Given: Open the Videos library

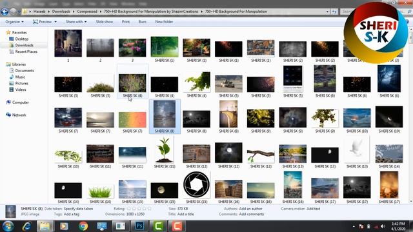Looking at the screenshot, I should 21,90.
